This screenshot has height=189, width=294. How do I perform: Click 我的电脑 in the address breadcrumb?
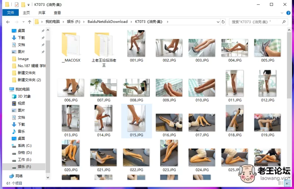tap(53, 22)
